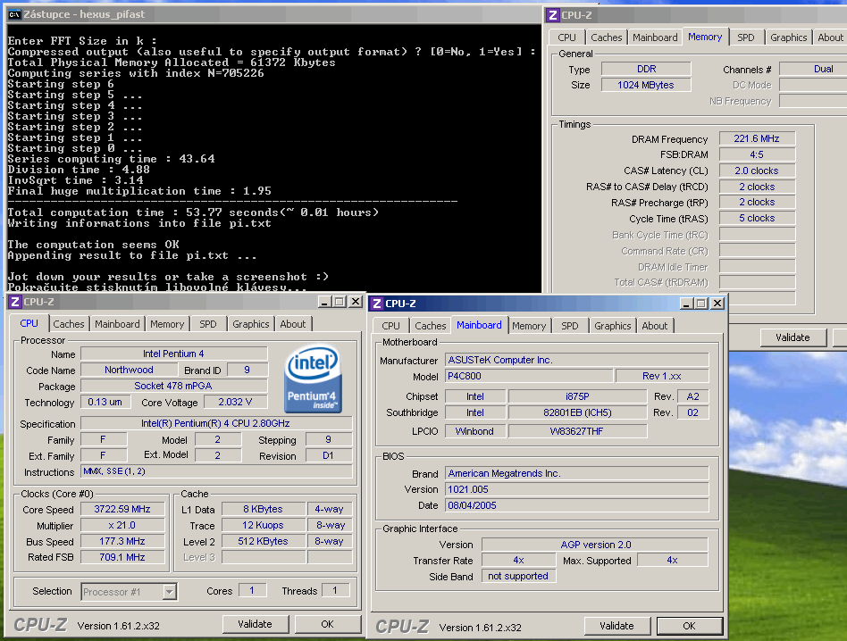Click the Instructions field MMX, SSE

[216, 471]
